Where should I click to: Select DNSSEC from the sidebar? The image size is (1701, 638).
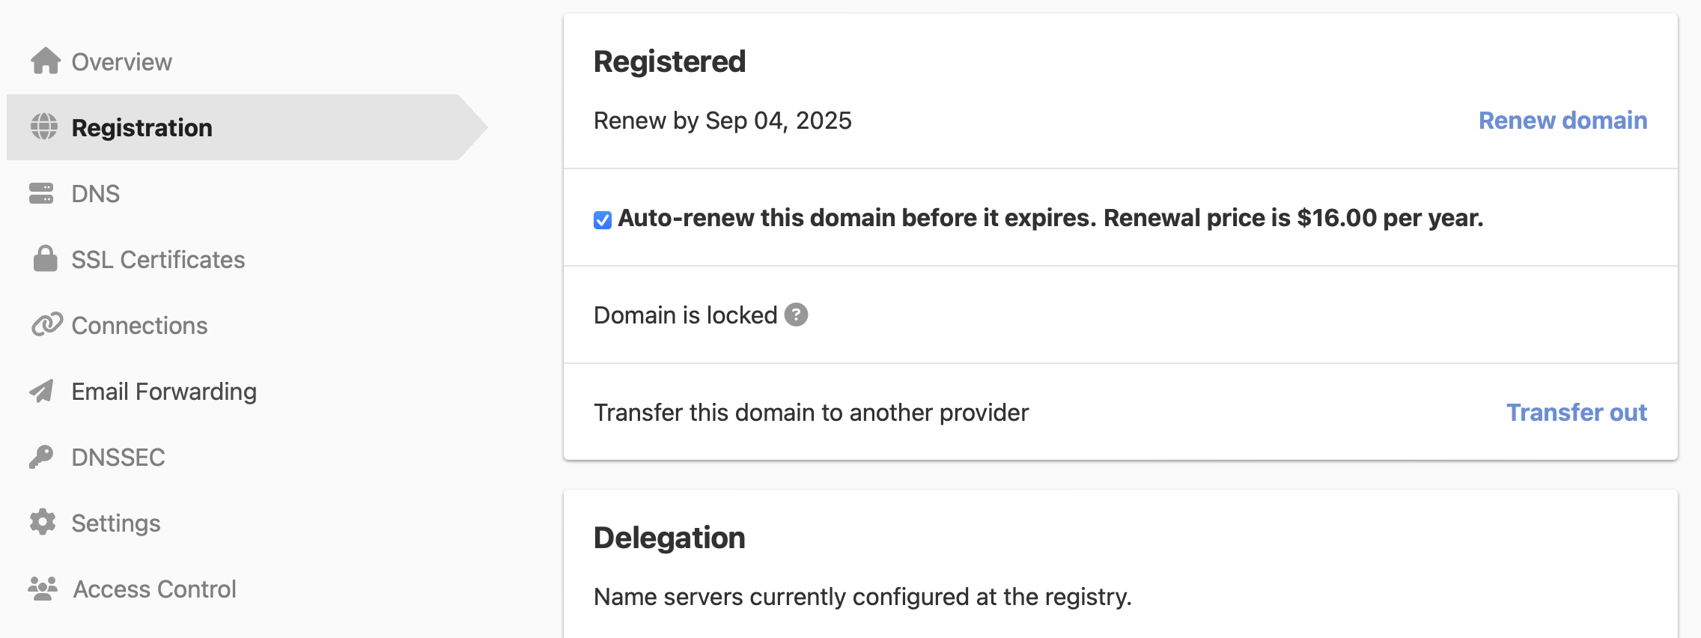tap(118, 457)
